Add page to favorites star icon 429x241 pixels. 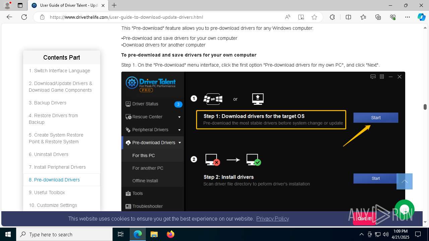point(314,17)
